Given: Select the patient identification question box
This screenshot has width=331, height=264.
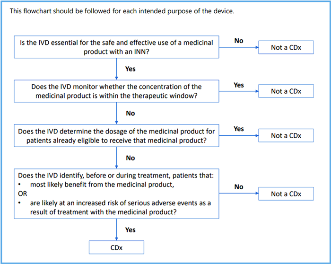Looking at the screenshot, I should click(x=116, y=194).
